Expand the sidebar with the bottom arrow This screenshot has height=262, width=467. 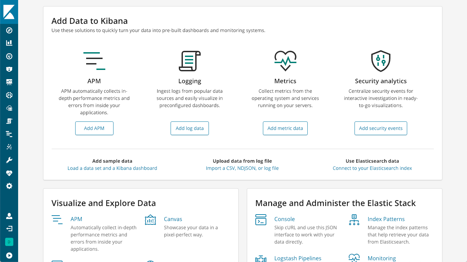[9, 255]
